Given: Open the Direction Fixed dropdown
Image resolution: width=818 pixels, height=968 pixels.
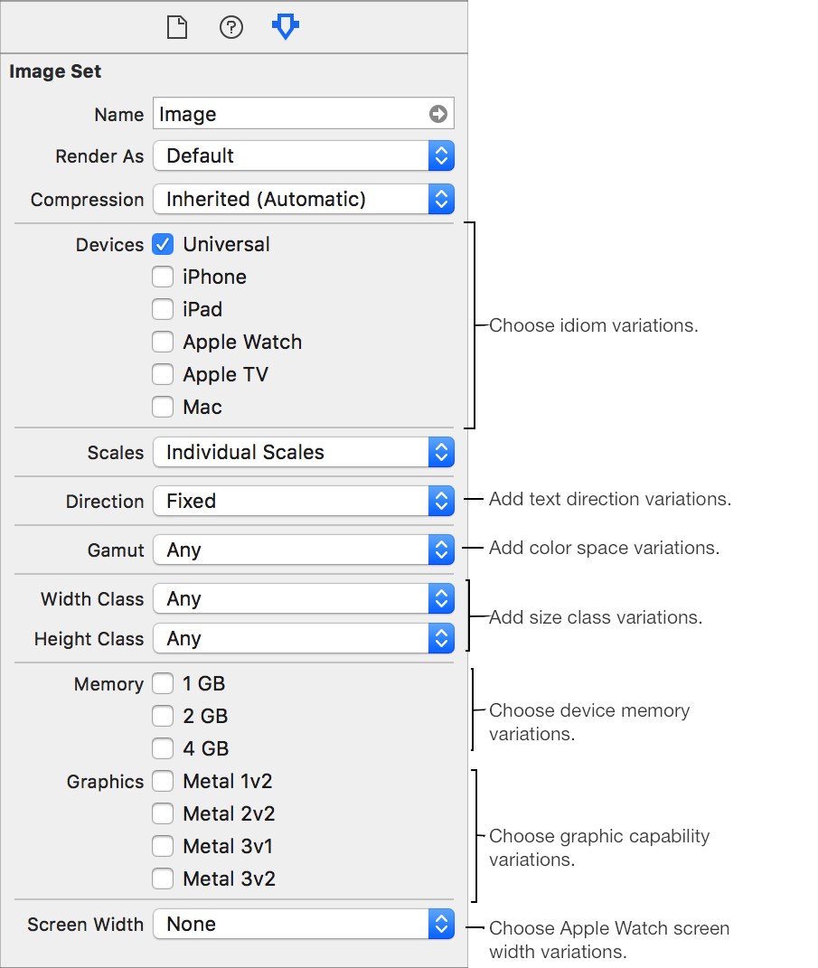Looking at the screenshot, I should click(304, 501).
